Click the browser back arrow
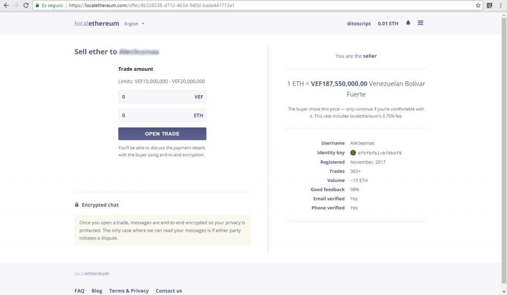 6,5
